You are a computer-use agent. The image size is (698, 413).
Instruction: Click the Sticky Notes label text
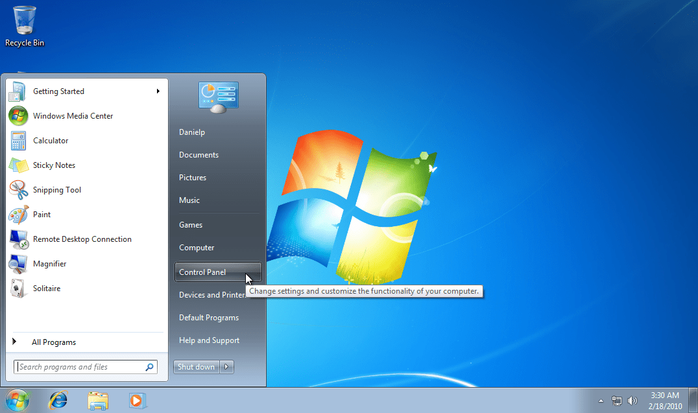coord(54,165)
